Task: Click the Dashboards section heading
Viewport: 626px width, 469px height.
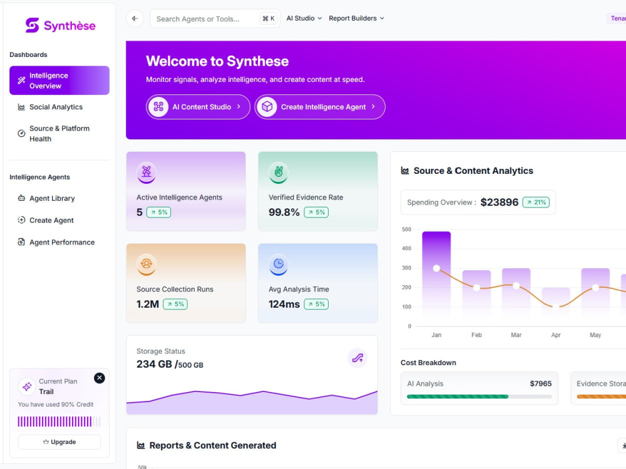Action: [28, 54]
